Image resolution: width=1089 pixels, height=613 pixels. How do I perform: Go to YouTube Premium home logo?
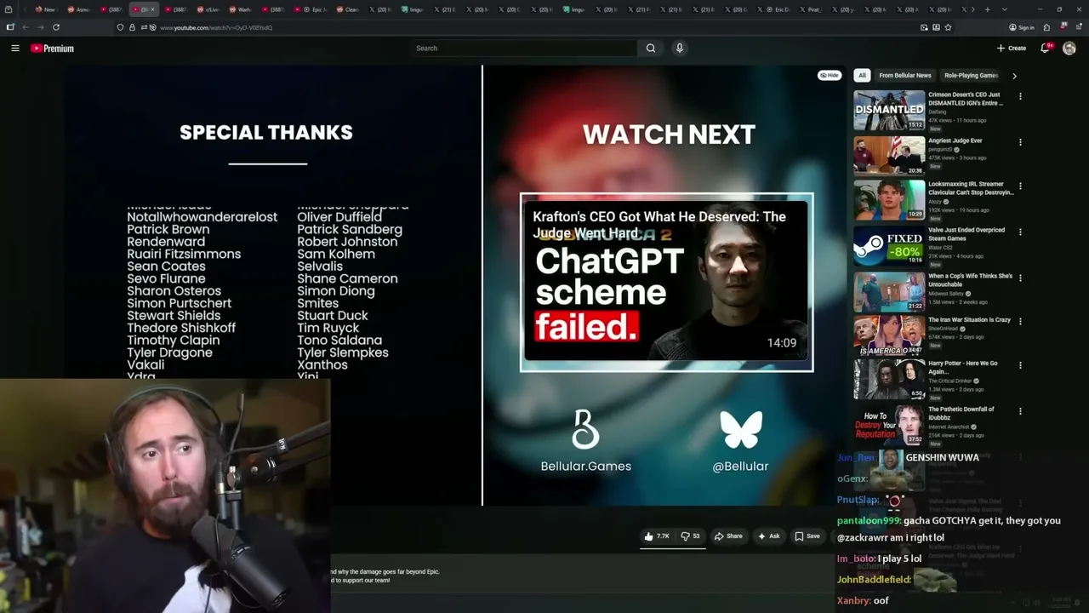pyautogui.click(x=53, y=49)
